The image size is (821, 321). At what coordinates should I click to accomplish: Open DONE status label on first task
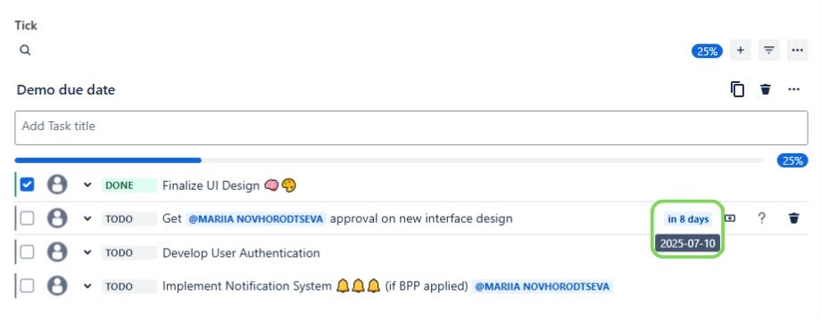click(x=129, y=185)
